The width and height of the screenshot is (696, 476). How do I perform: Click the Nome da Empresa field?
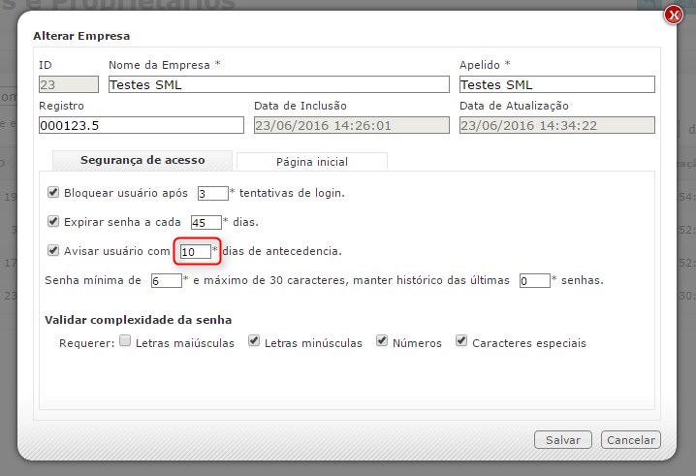(x=277, y=85)
